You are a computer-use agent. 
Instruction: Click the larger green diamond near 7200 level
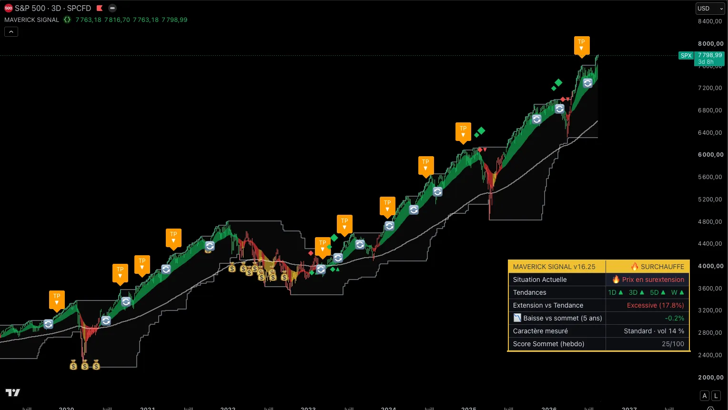coord(558,82)
